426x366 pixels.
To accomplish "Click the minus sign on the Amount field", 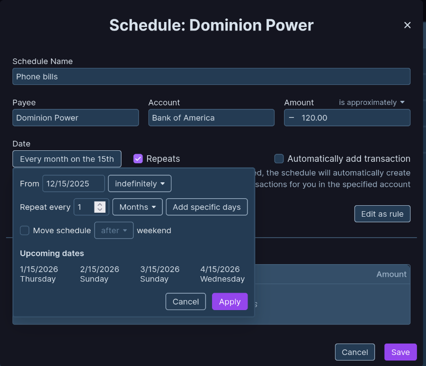I will point(291,118).
